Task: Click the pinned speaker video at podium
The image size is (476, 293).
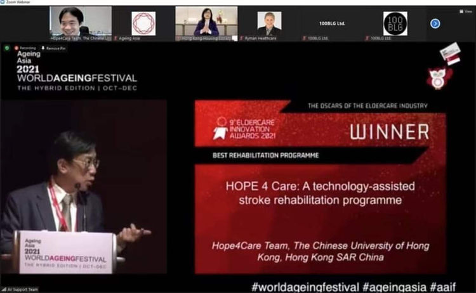Action: pyautogui.click(x=84, y=187)
